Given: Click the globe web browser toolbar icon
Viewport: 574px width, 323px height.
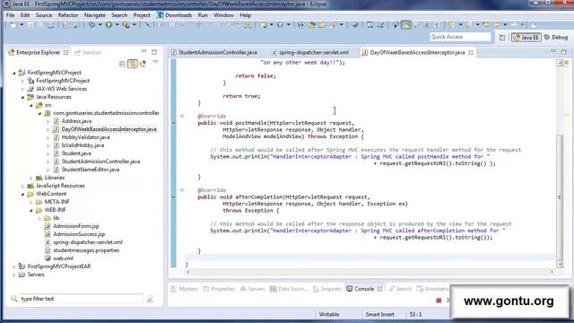Looking at the screenshot, I should point(355,25).
